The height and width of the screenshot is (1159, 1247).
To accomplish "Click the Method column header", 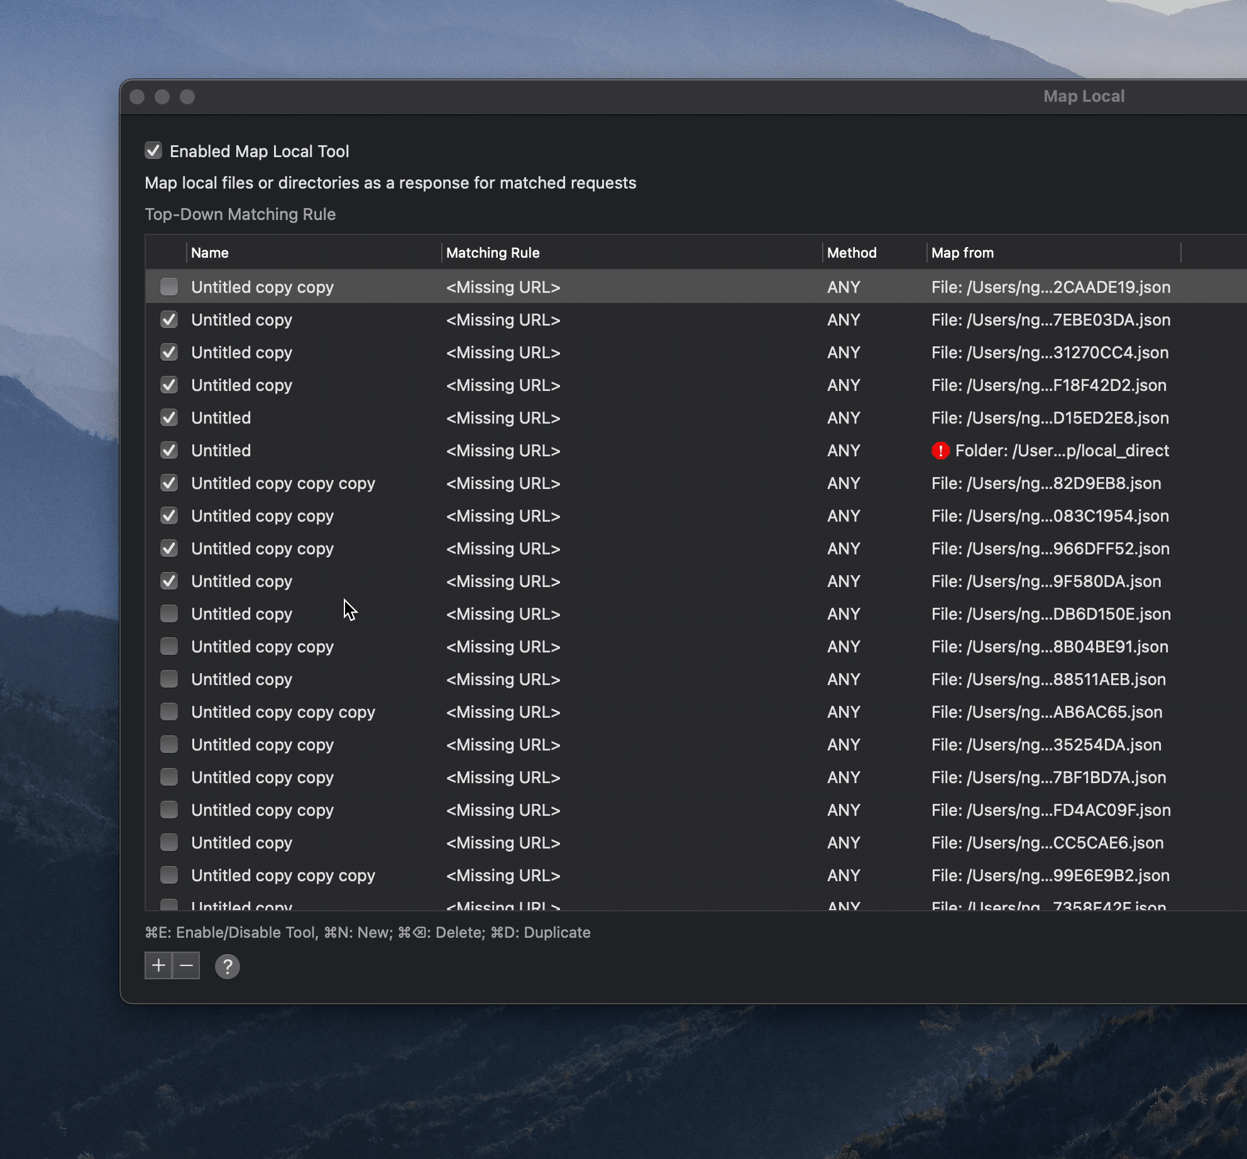I will pos(852,253).
